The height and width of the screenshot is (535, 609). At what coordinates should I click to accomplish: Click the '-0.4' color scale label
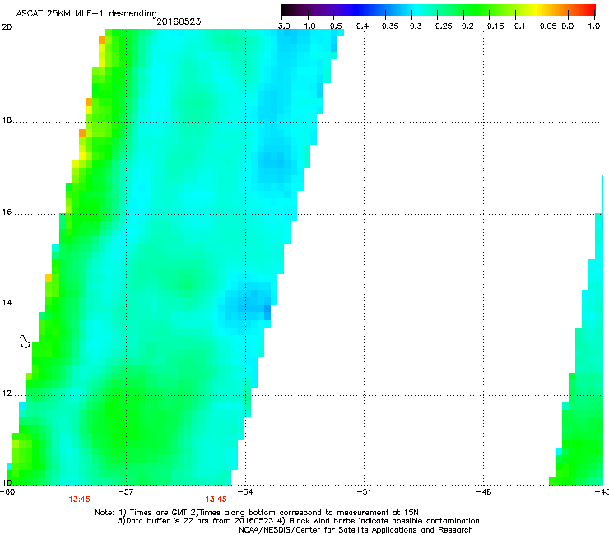click(x=360, y=26)
